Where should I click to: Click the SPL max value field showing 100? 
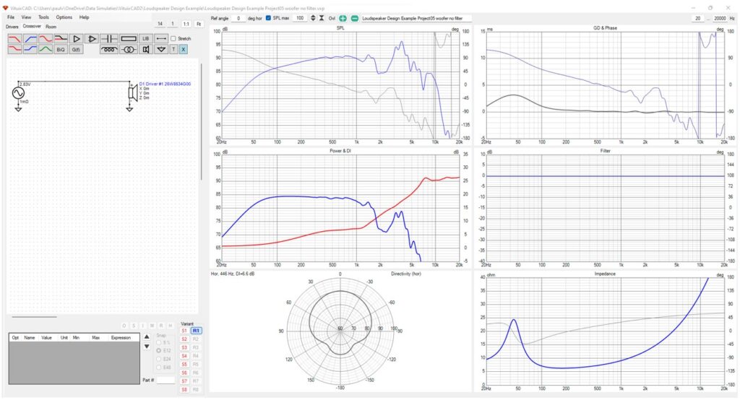coord(299,18)
